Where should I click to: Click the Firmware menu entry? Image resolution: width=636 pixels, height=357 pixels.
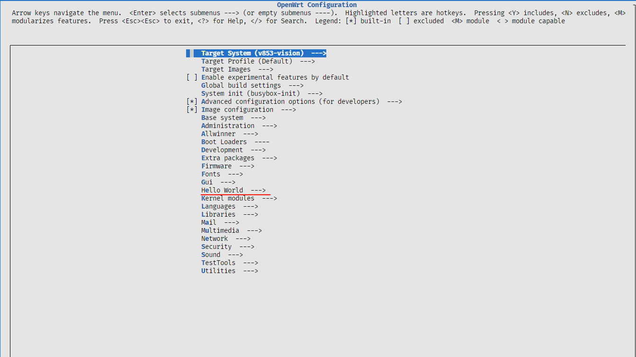click(216, 166)
